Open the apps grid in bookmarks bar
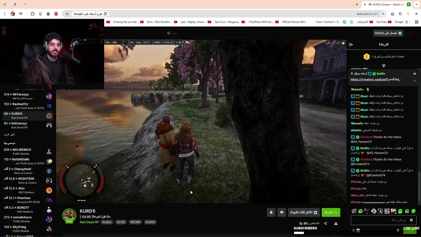This screenshot has width=421, height=237. click(x=416, y=22)
